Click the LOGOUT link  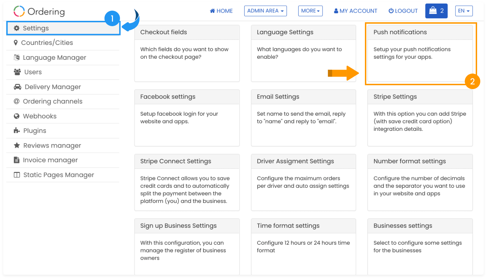click(x=403, y=11)
